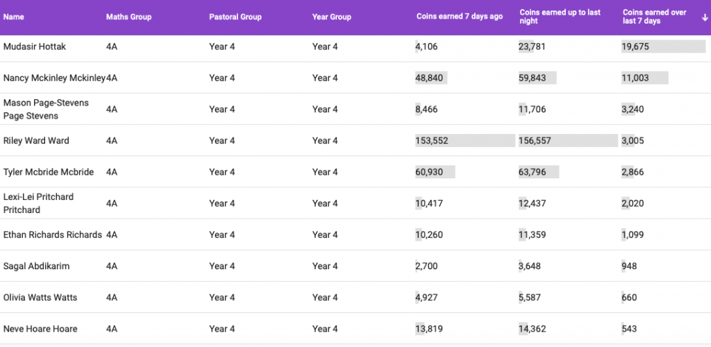Click Sagal Abdikarim's name
This screenshot has width=711, height=347.
[x=36, y=266]
